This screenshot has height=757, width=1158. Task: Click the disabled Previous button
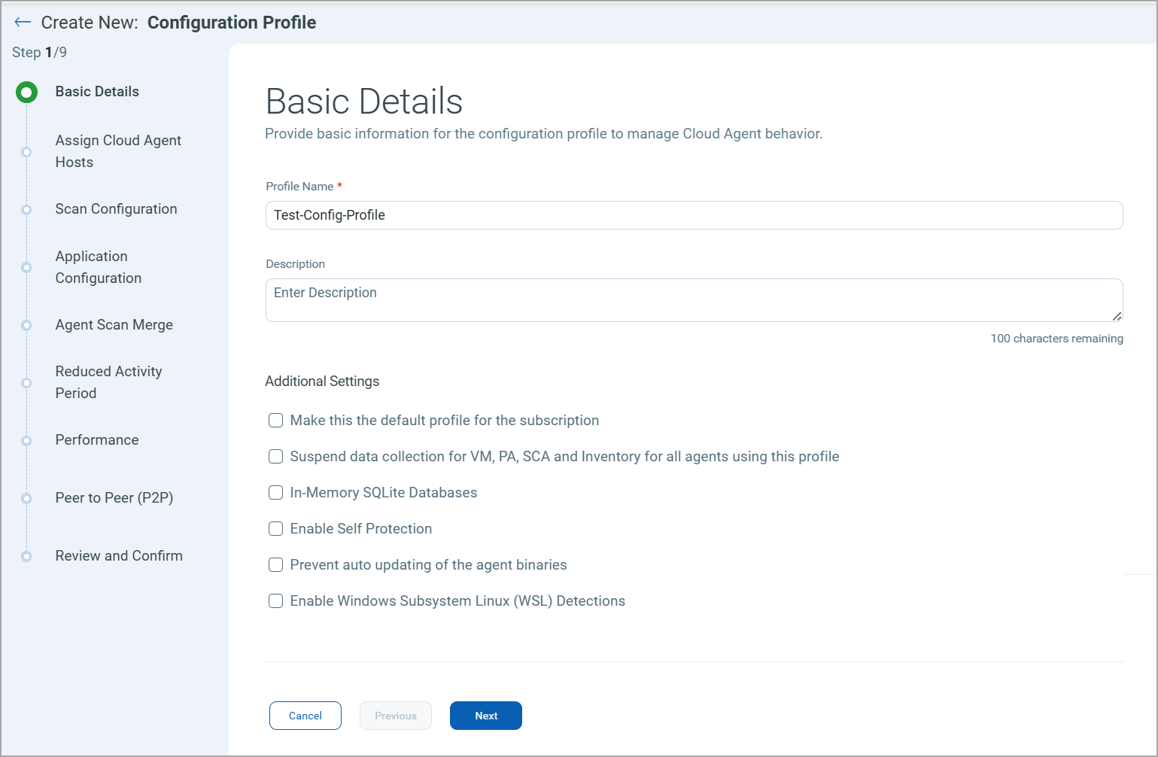click(x=395, y=716)
